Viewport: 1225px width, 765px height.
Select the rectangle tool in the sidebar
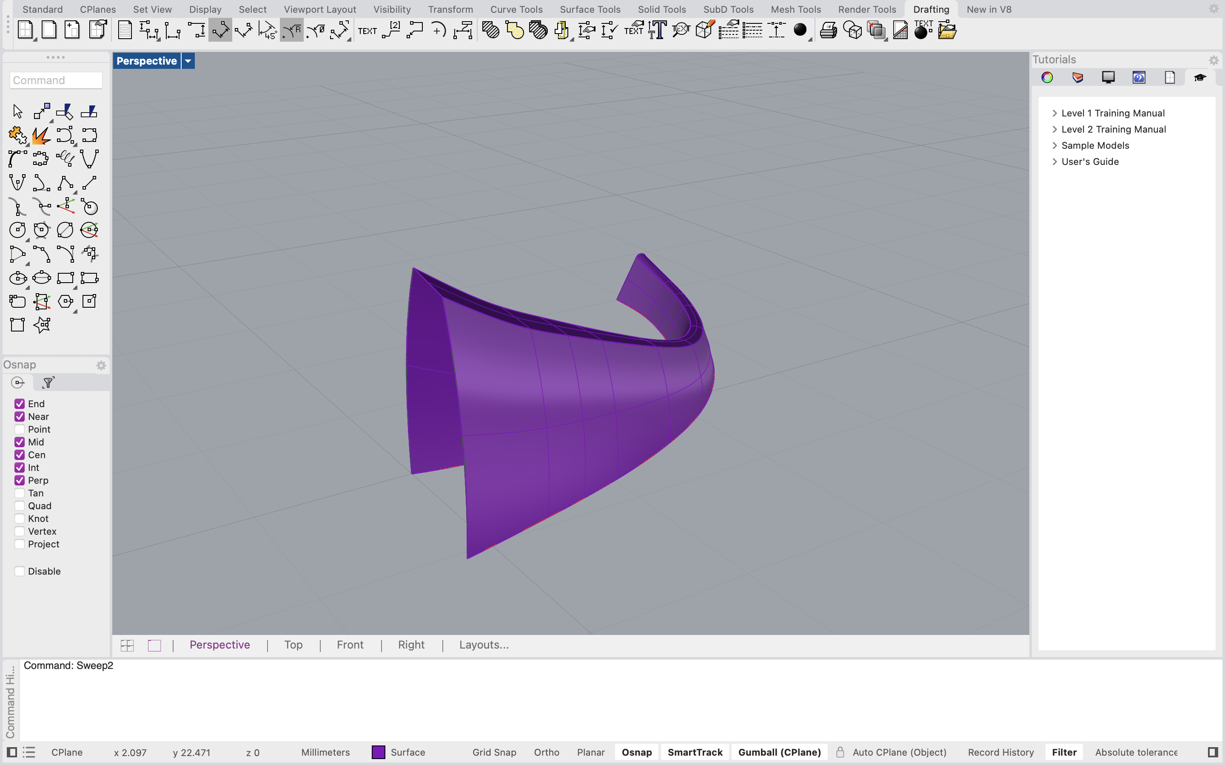coord(66,278)
